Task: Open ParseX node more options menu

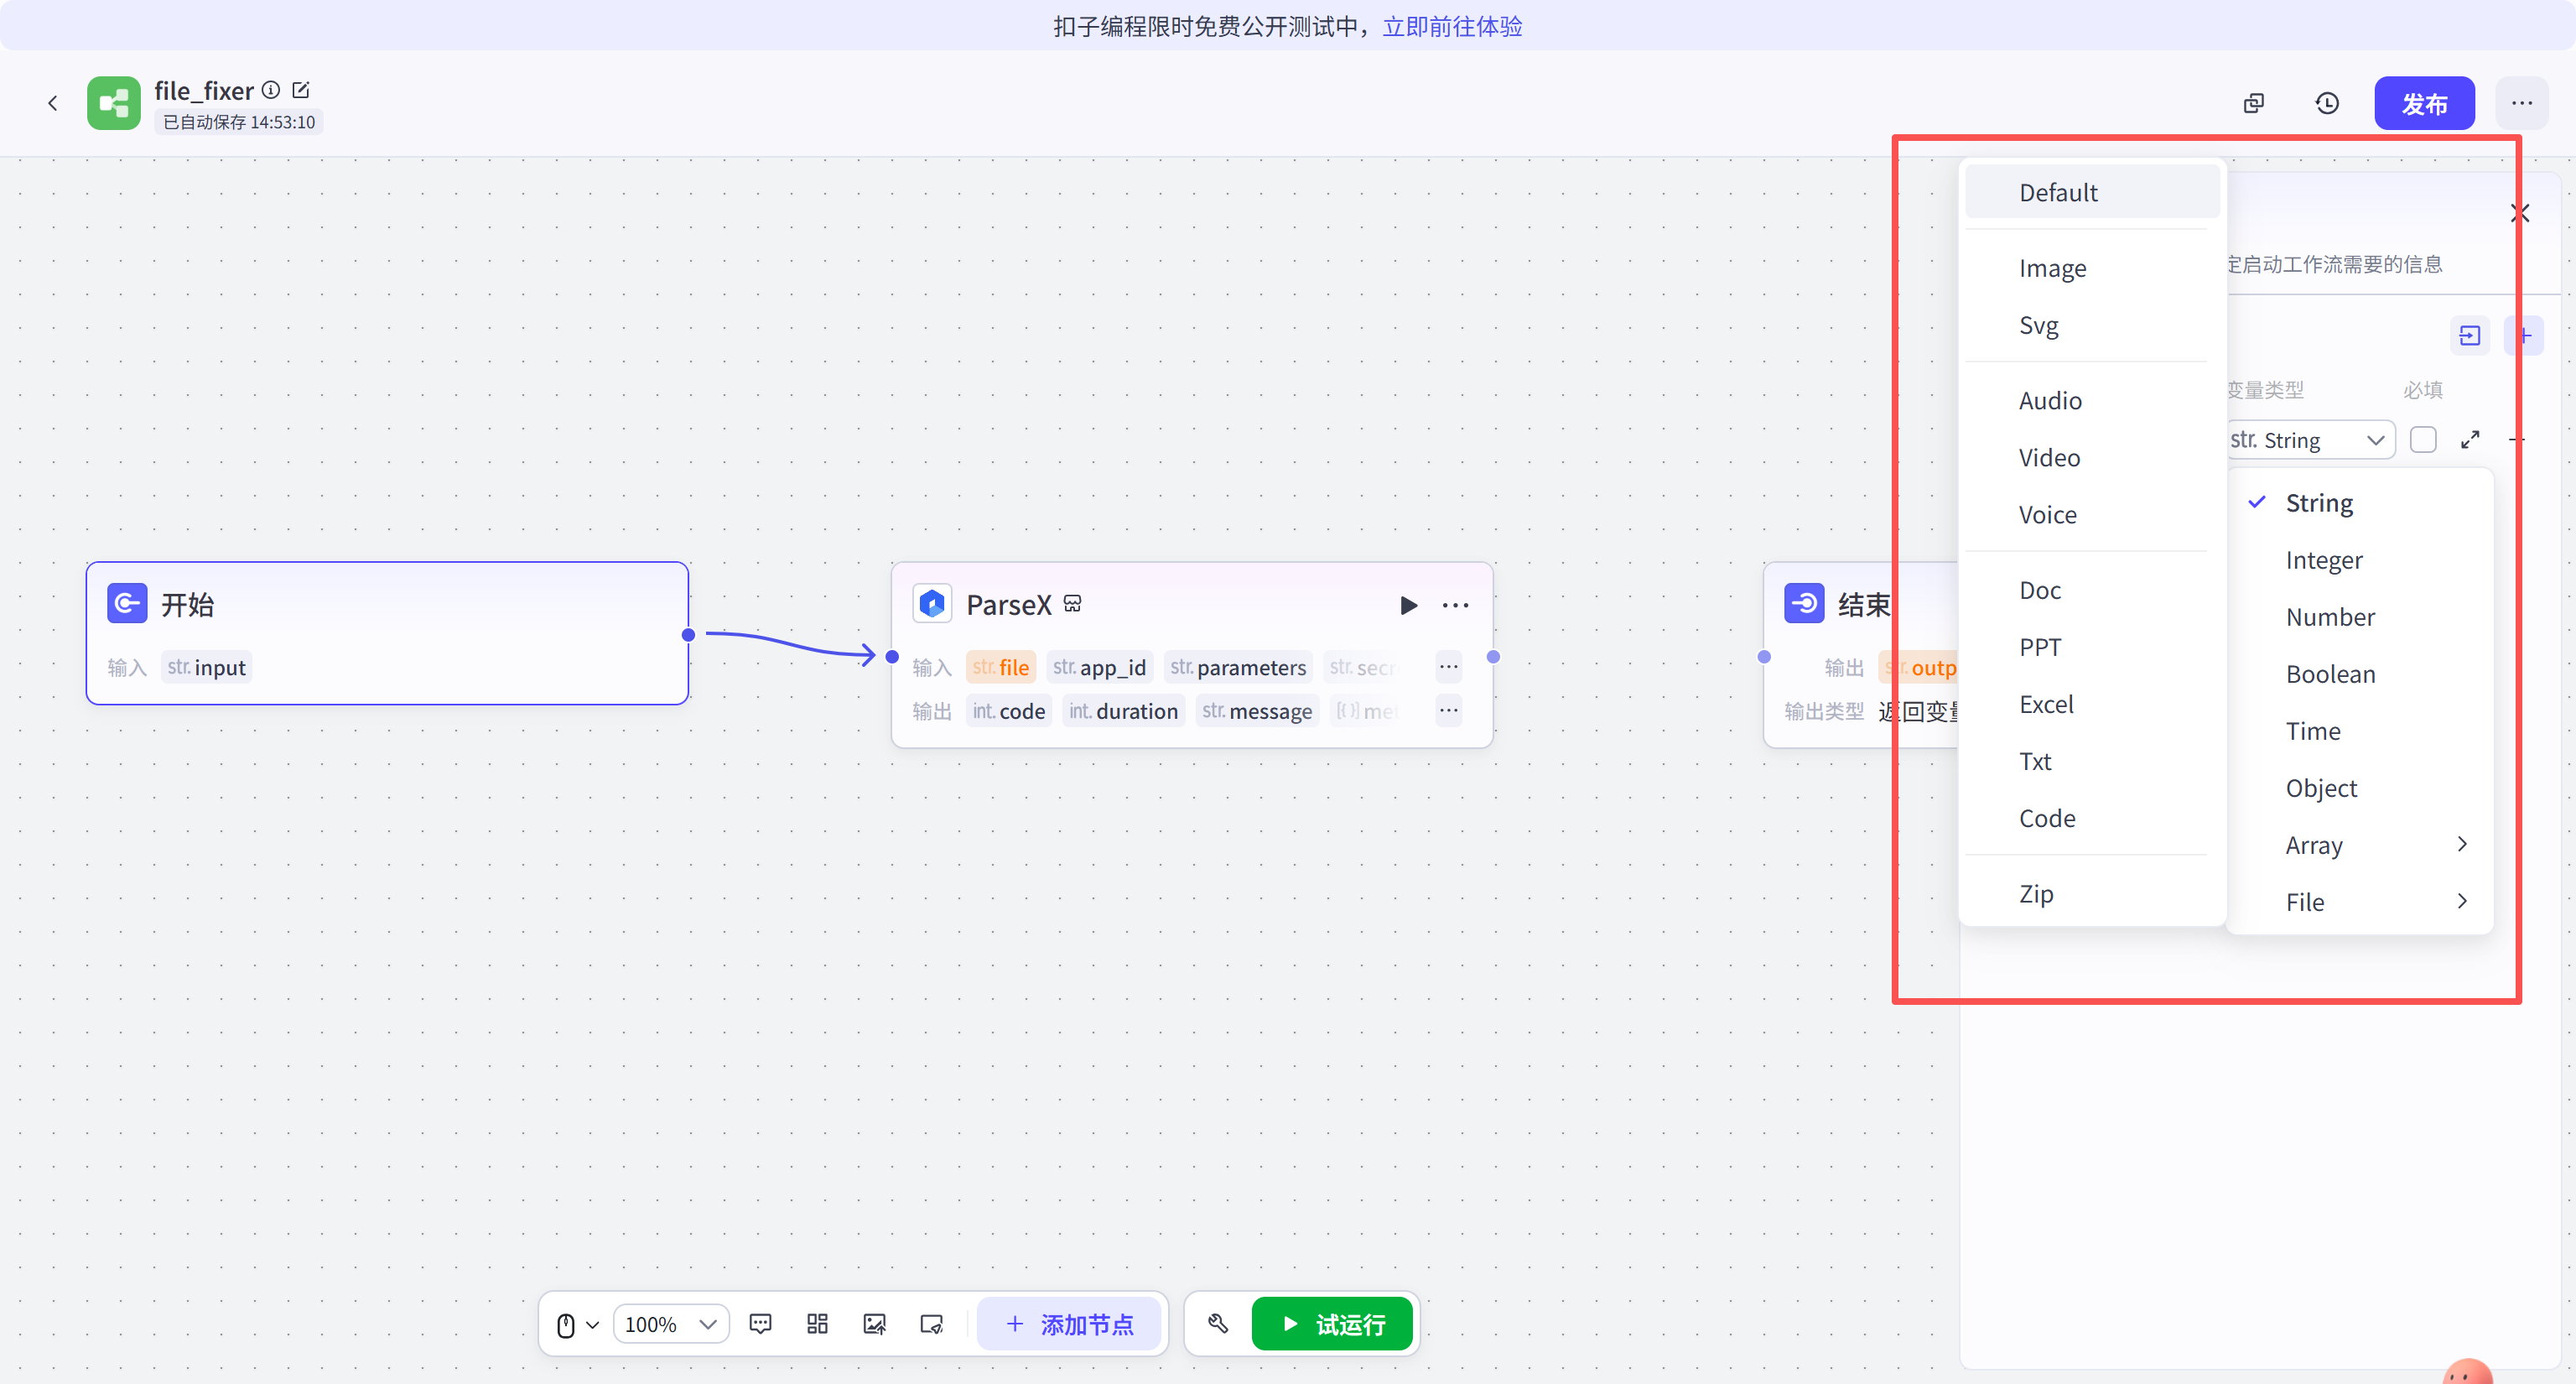Action: click(1455, 605)
